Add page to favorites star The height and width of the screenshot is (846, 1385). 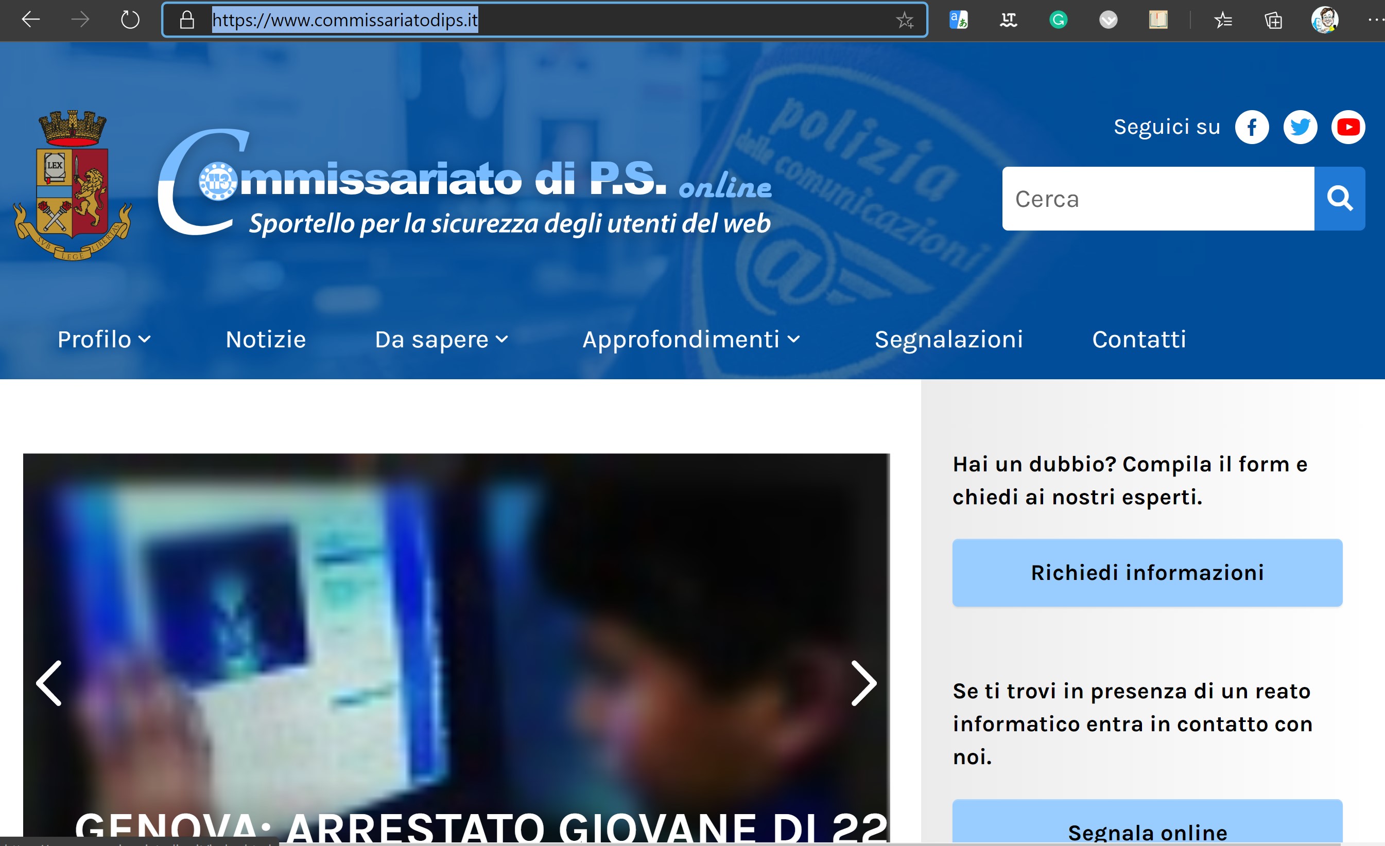(905, 20)
